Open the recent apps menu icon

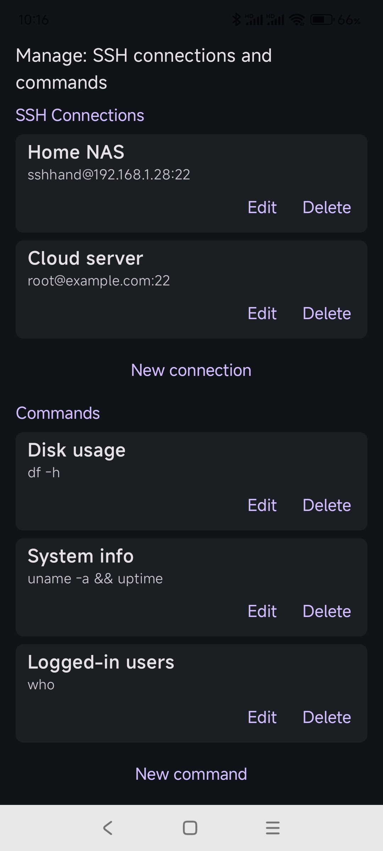point(273,828)
